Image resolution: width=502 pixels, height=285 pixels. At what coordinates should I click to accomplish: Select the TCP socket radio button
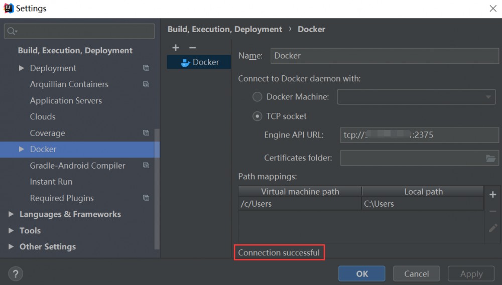[x=257, y=116]
